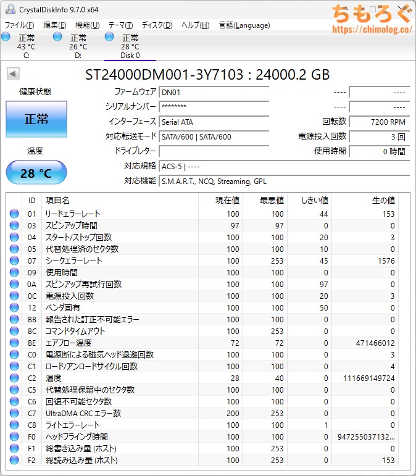Click status circle for ID 04 スタート/ストップ回数
Viewport: 416px width, 476px height.
(x=14, y=237)
